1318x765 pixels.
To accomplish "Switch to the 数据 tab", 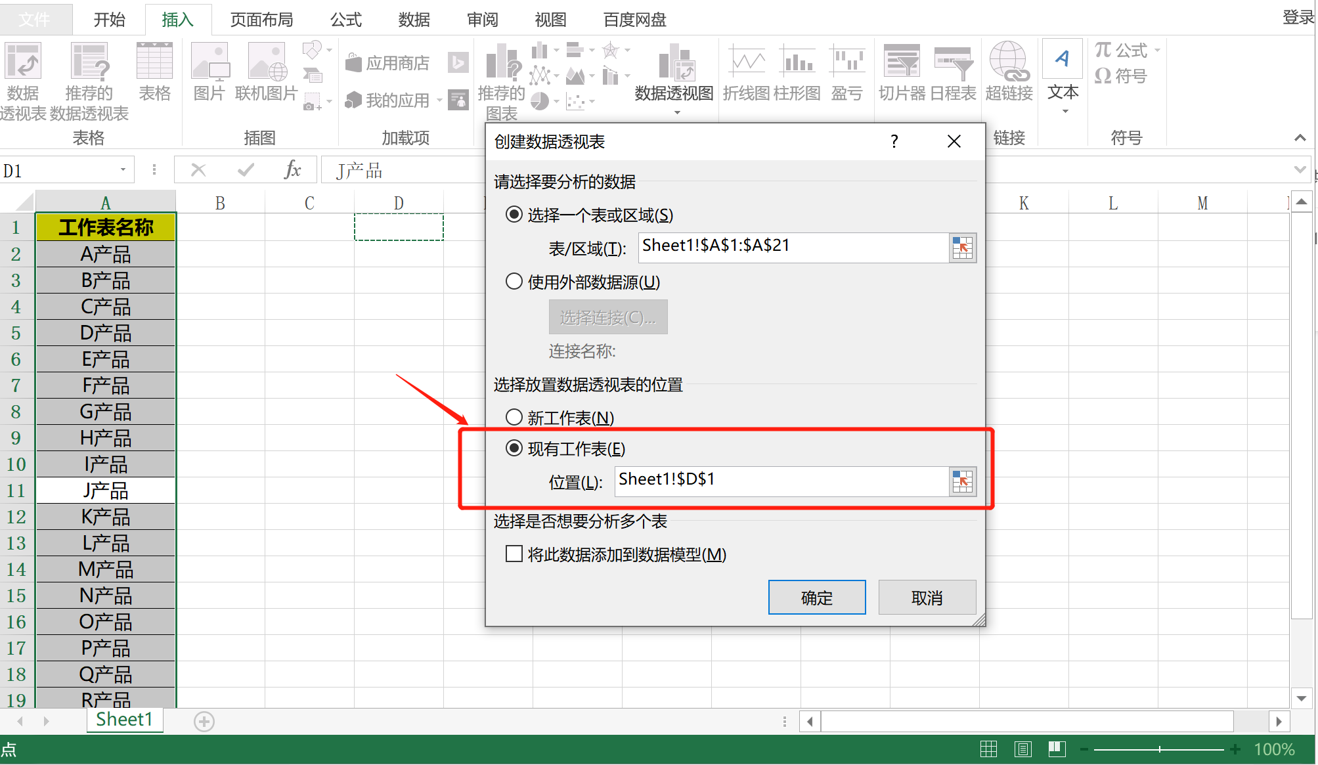I will [x=414, y=20].
